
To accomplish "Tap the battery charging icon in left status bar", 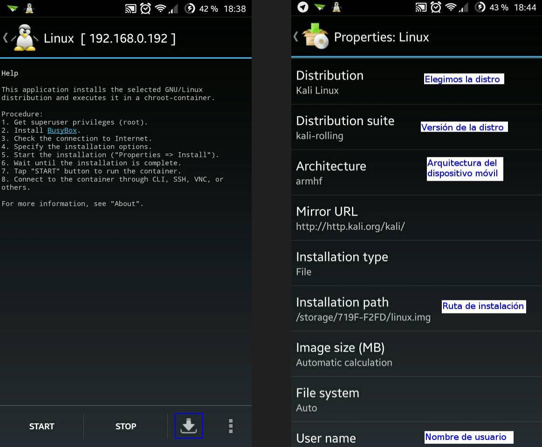I will [x=190, y=8].
